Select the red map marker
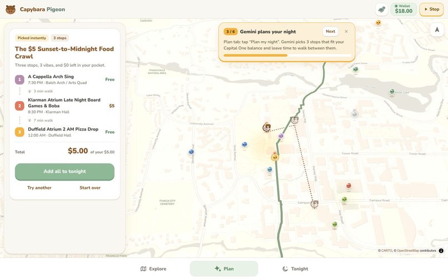Screen dimensions: 448x280 pyautogui.click(x=349, y=186)
